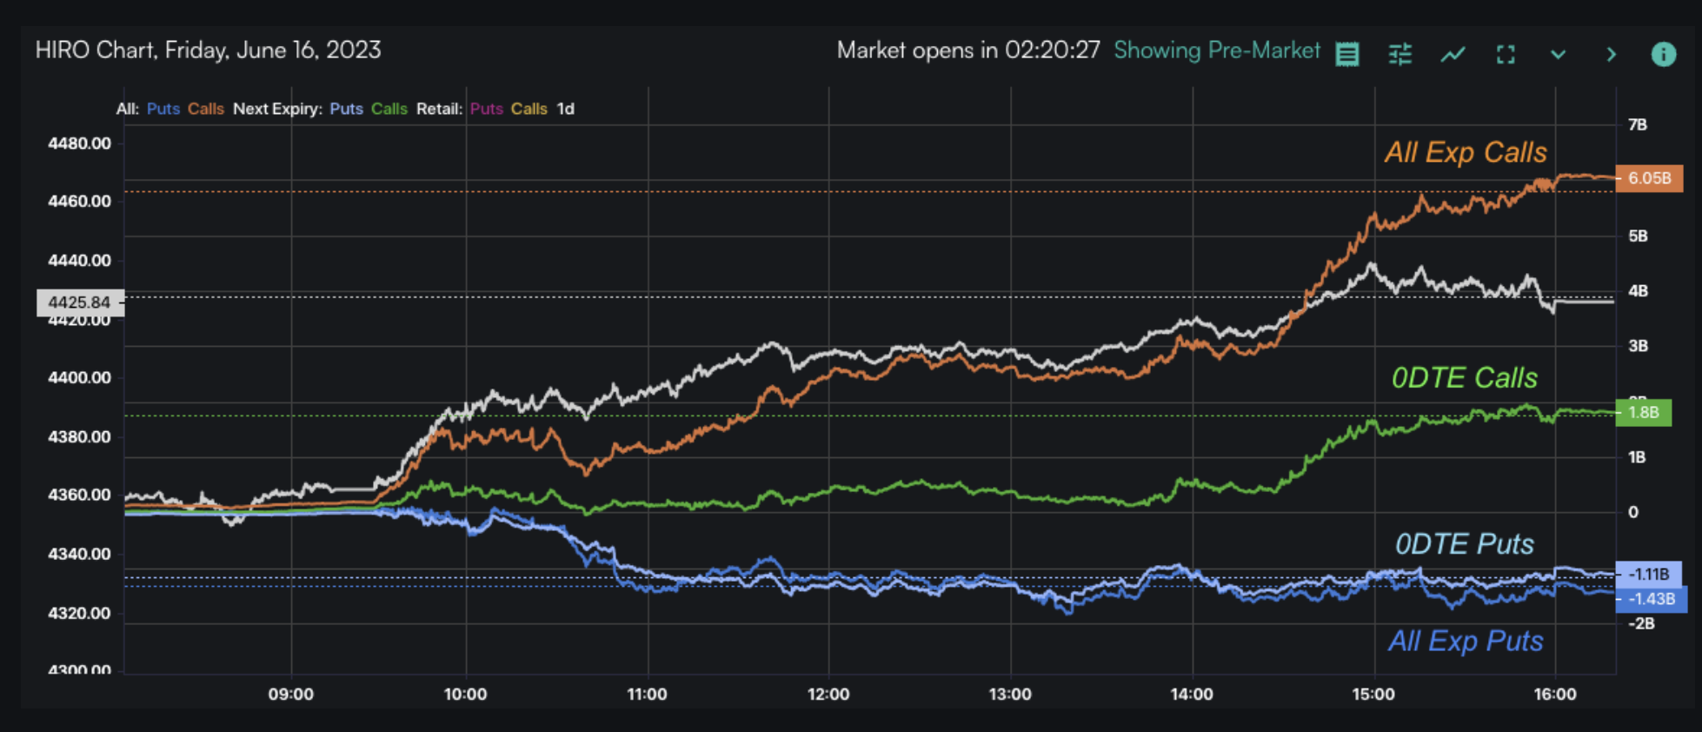This screenshot has width=1702, height=732.
Task: Click the Showing Pre-Market link
Action: pos(1216,50)
